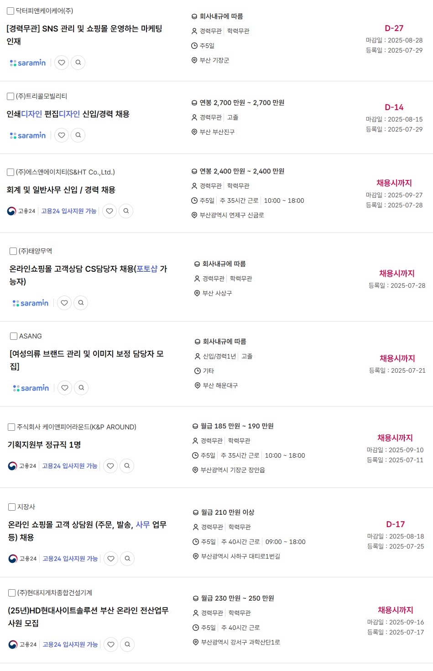The width and height of the screenshot is (433, 671).
Task: Click saramin logo under 트리콜모빌리티 listing
Action: coord(28,135)
